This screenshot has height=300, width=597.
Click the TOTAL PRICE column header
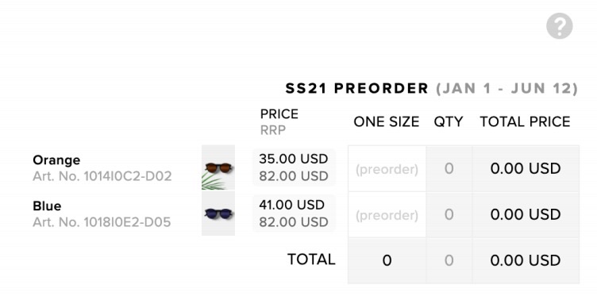[x=525, y=122]
